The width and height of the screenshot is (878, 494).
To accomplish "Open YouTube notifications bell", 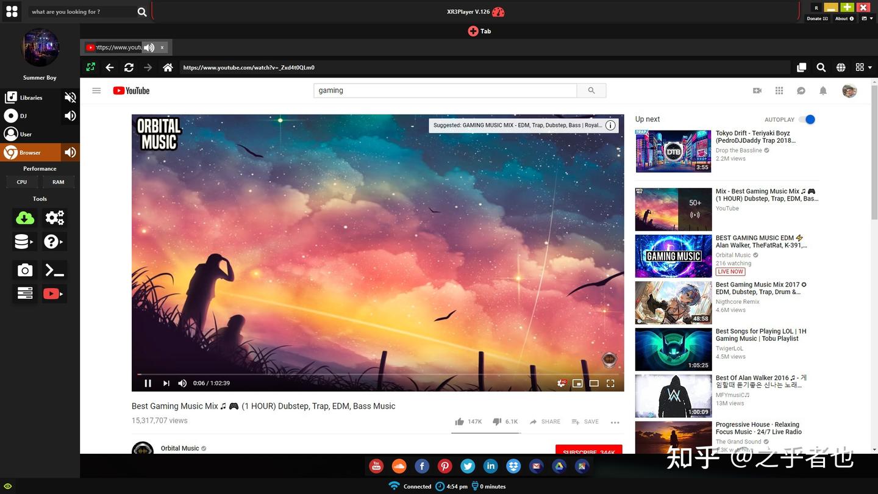I will coord(823,91).
